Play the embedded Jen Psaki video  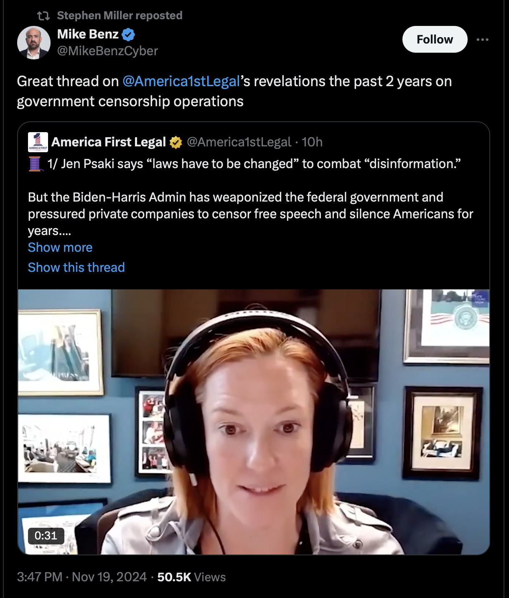[254, 422]
